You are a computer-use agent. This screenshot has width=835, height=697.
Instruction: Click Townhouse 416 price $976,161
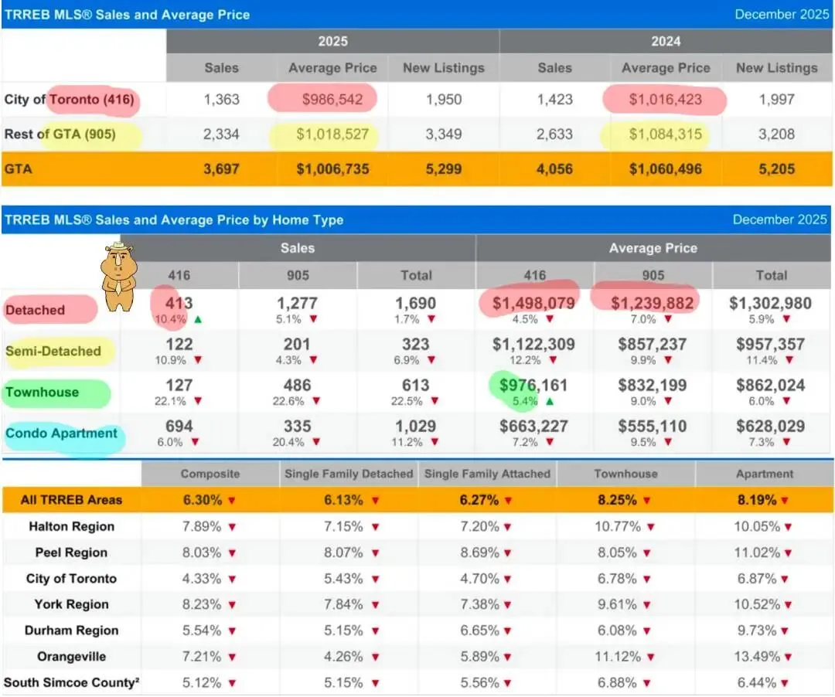point(533,386)
